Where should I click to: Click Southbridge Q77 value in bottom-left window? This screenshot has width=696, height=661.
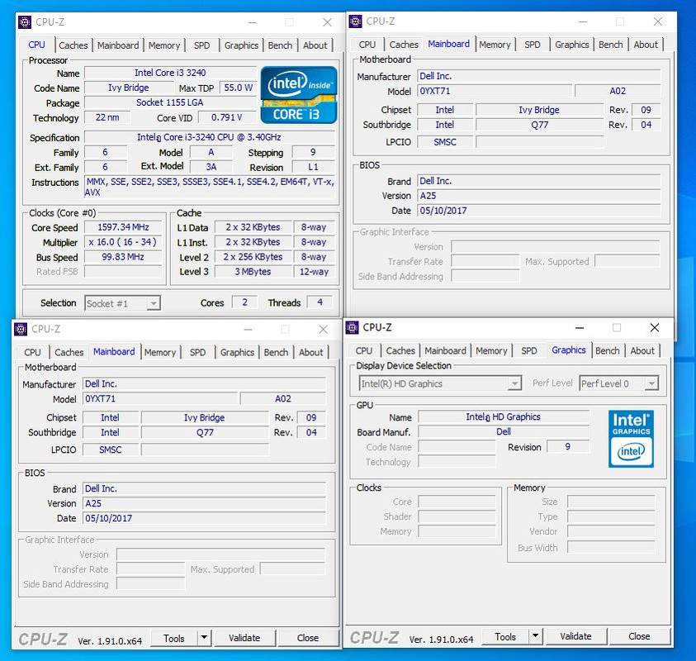point(205,432)
